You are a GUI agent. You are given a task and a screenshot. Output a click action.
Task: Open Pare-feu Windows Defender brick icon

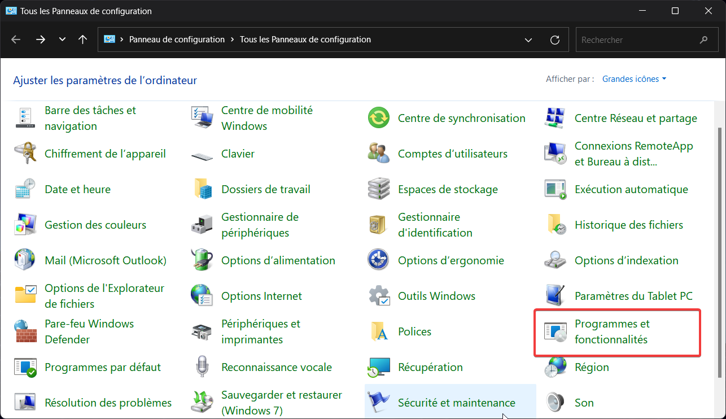pos(25,331)
